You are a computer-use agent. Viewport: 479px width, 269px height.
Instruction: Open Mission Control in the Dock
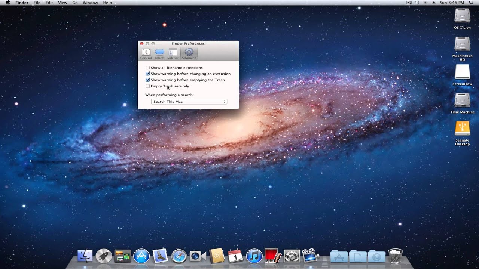pos(122,256)
